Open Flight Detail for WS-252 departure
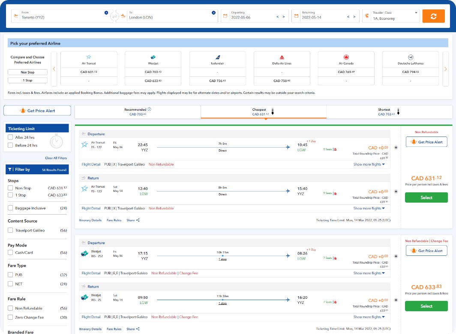This screenshot has height=334, width=456. coord(91,273)
